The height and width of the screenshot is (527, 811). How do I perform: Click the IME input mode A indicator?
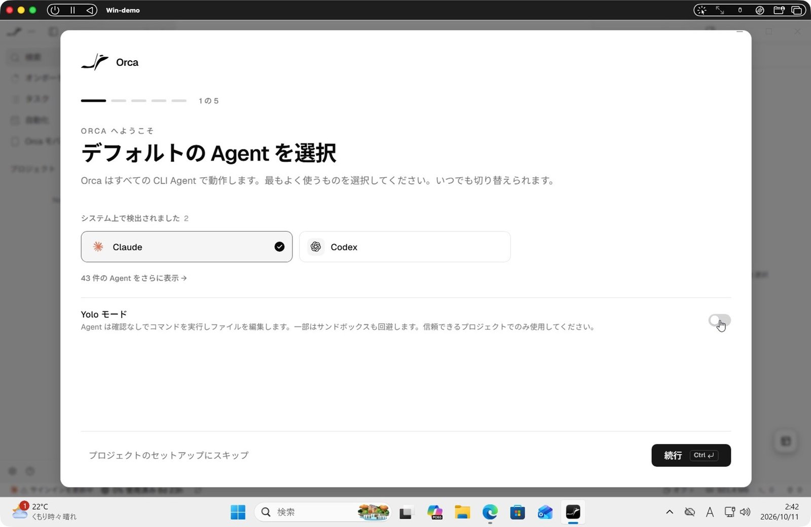710,512
